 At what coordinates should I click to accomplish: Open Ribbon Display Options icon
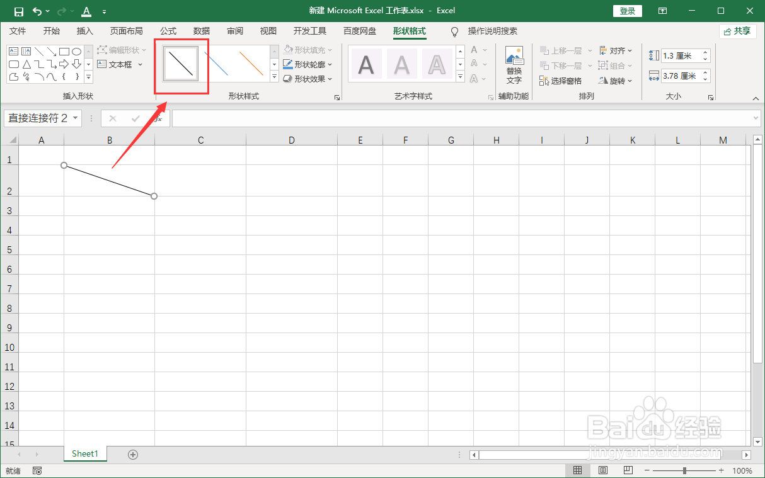[x=662, y=11]
